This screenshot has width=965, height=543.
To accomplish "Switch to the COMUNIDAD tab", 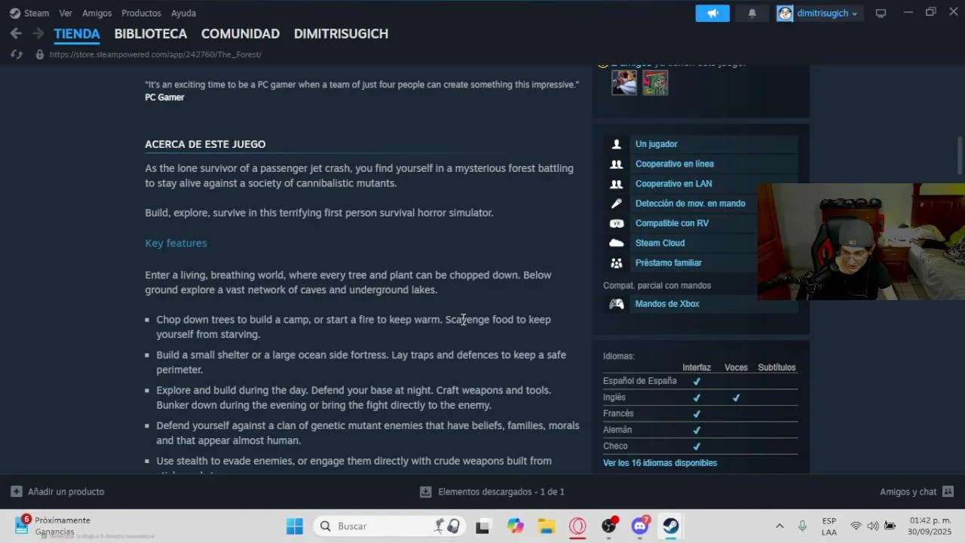I will [240, 34].
